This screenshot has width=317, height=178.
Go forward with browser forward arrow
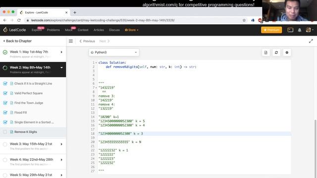(12, 20)
